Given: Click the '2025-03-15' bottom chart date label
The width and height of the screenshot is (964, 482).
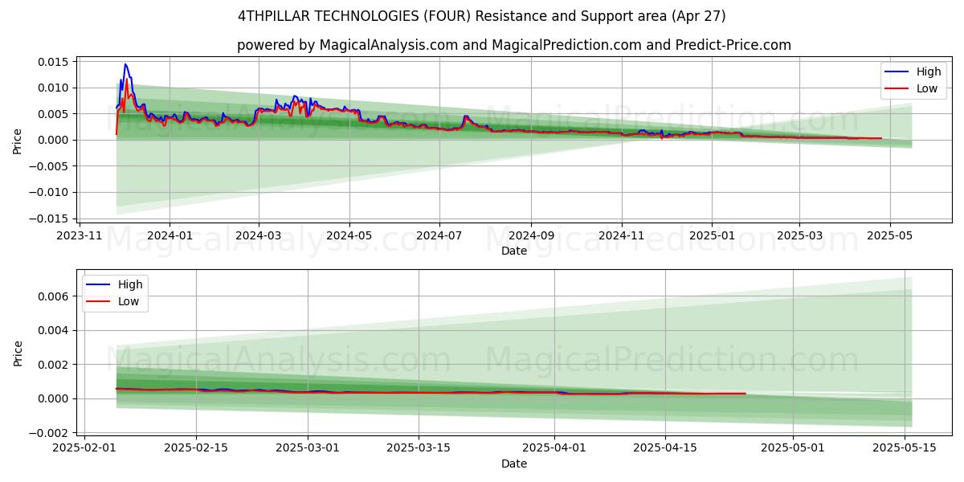Looking at the screenshot, I should pyautogui.click(x=419, y=448).
